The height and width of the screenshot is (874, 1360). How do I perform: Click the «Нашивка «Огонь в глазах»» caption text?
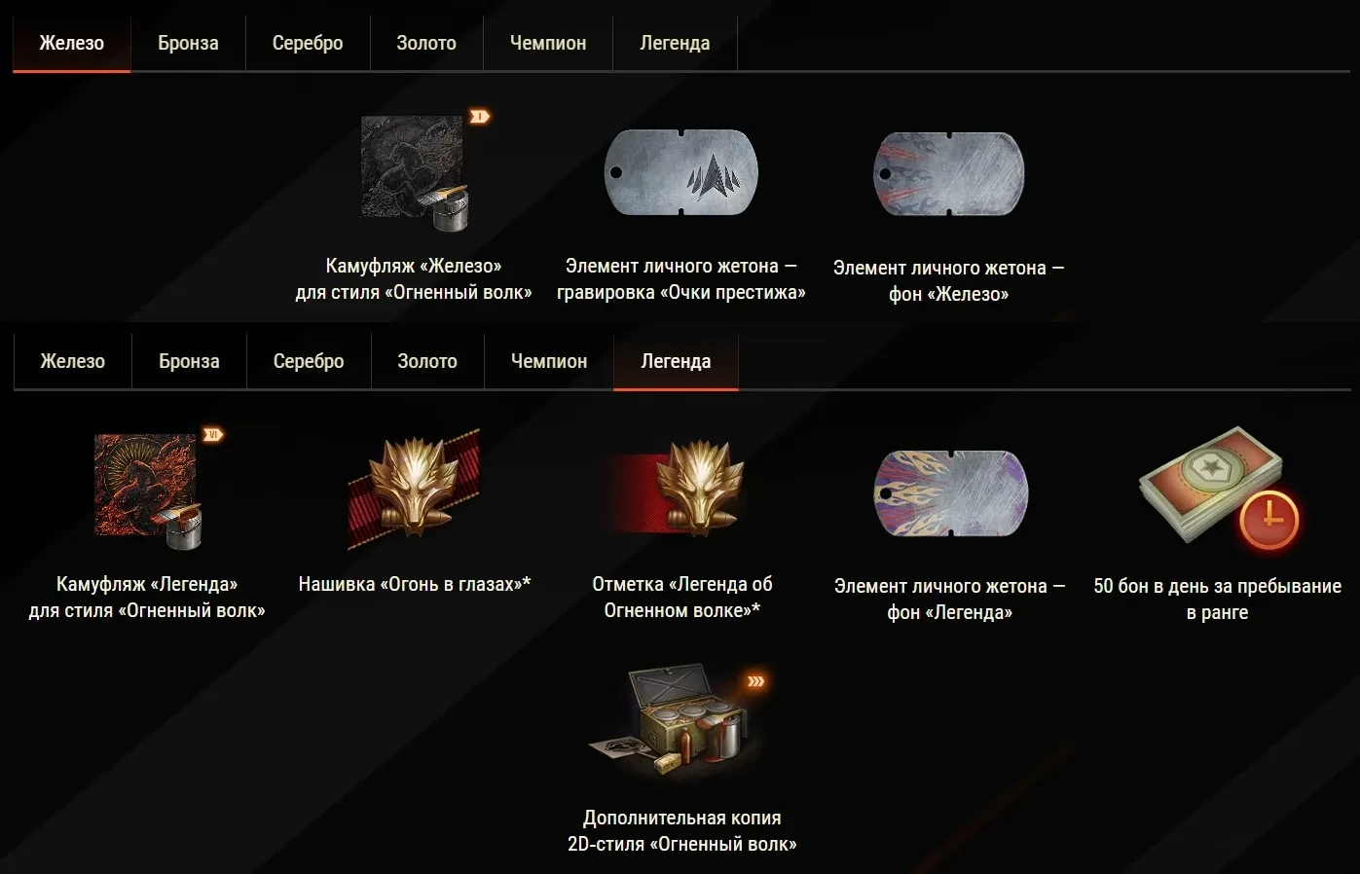415,584
